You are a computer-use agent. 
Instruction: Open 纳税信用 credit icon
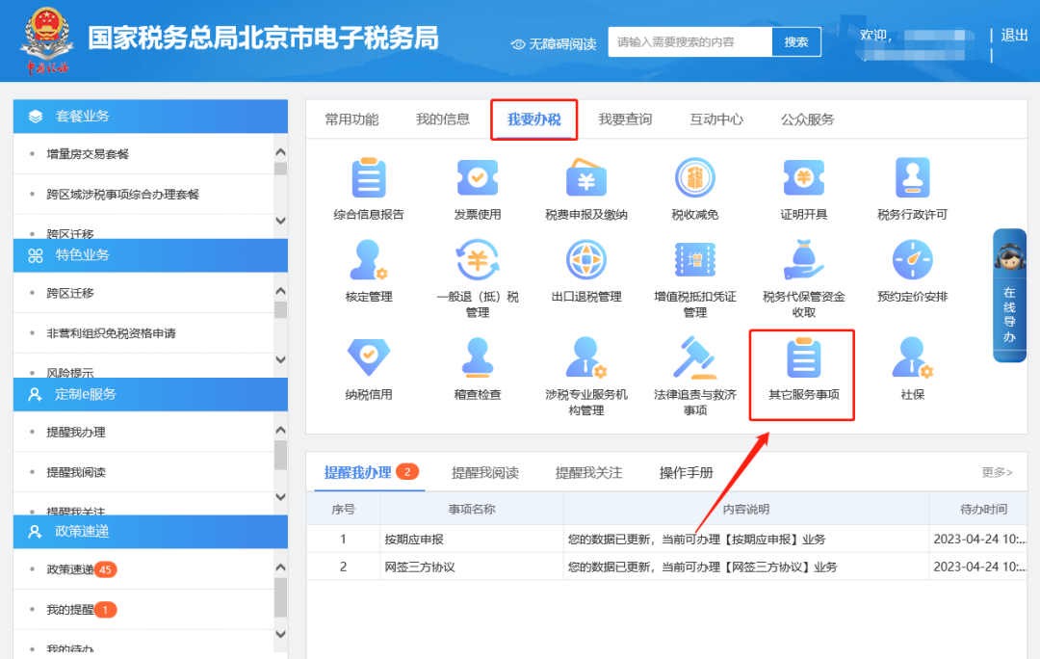tap(368, 360)
